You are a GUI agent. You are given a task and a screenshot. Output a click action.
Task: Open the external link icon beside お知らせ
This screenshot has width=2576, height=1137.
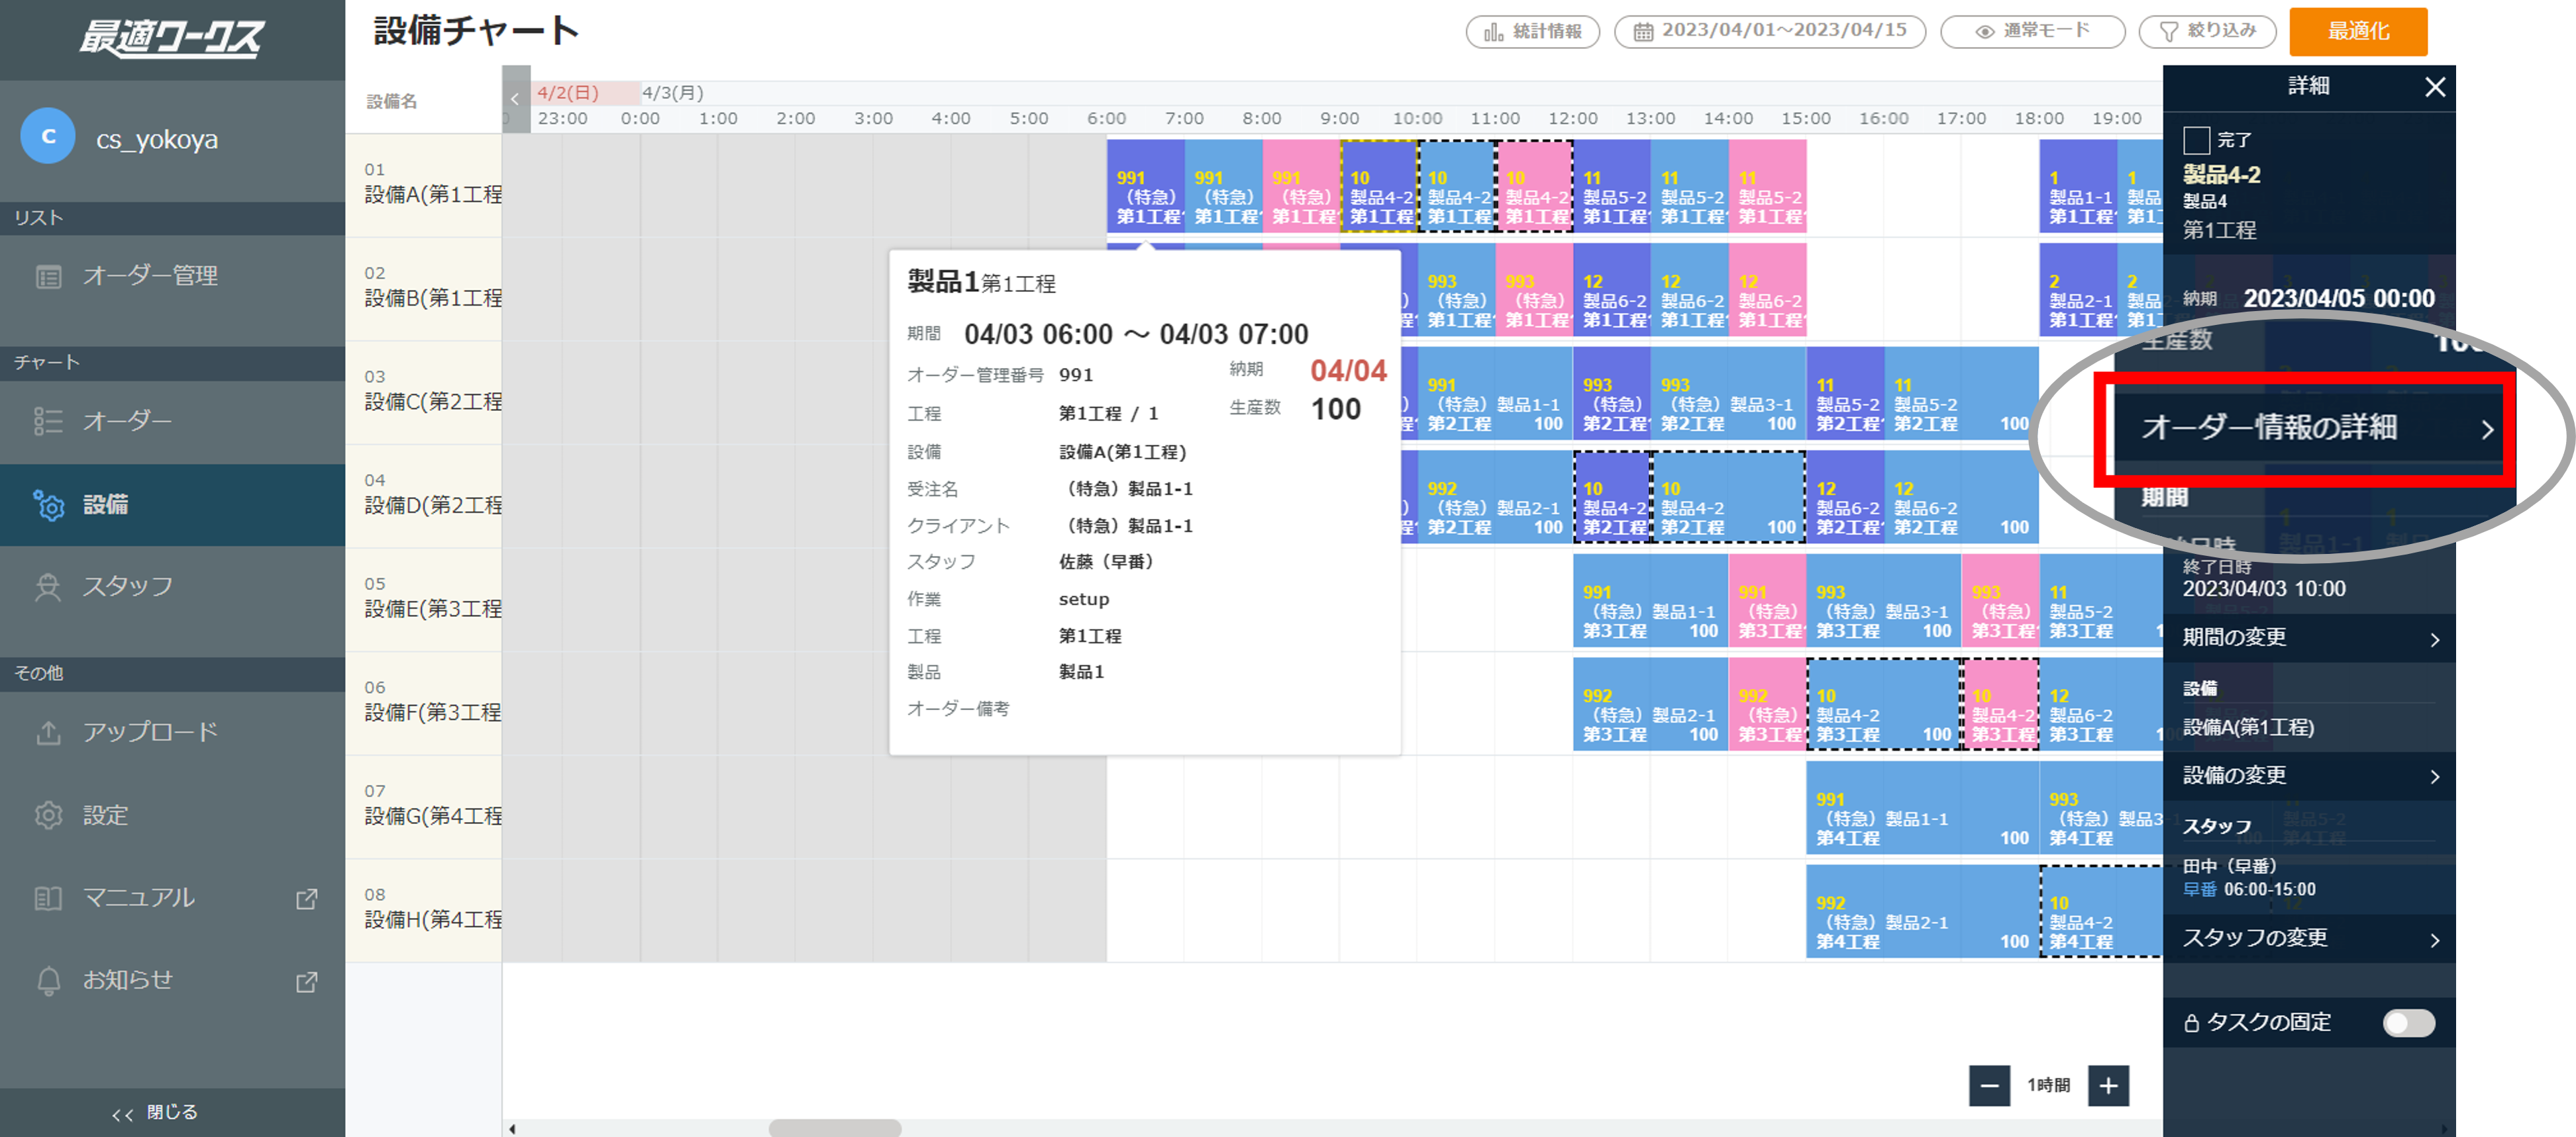point(307,982)
